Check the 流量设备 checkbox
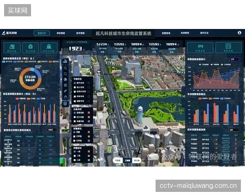 (x=75, y=121)
